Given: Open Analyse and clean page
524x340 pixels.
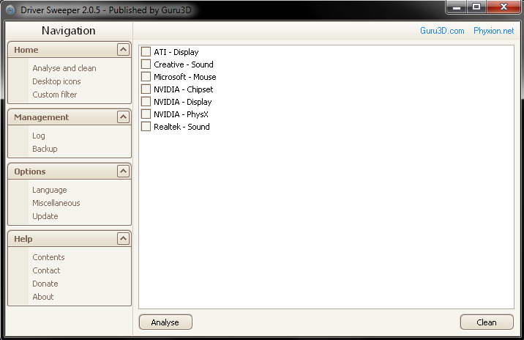Looking at the screenshot, I should (64, 68).
